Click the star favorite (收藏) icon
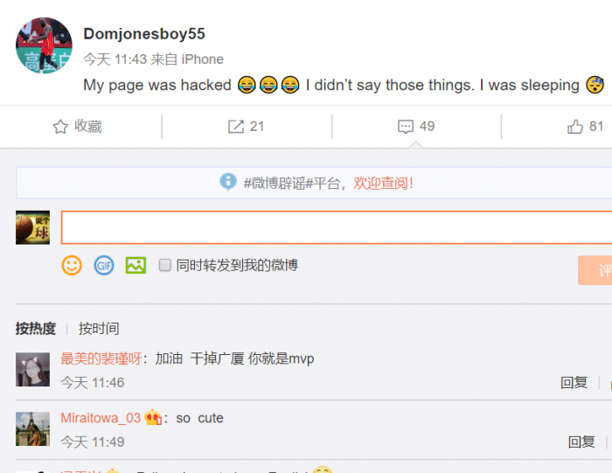Screen dimensions: 612x473 coord(60,127)
